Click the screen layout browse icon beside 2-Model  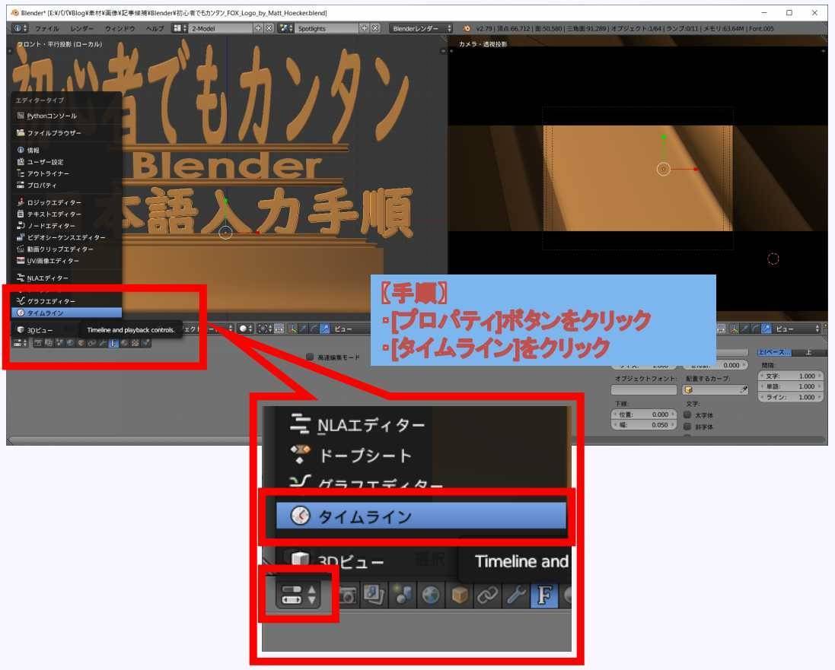180,28
